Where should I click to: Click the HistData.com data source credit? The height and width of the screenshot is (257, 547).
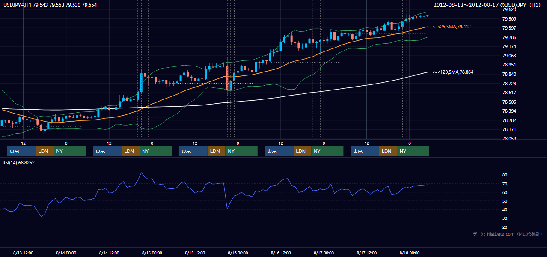click(508, 234)
